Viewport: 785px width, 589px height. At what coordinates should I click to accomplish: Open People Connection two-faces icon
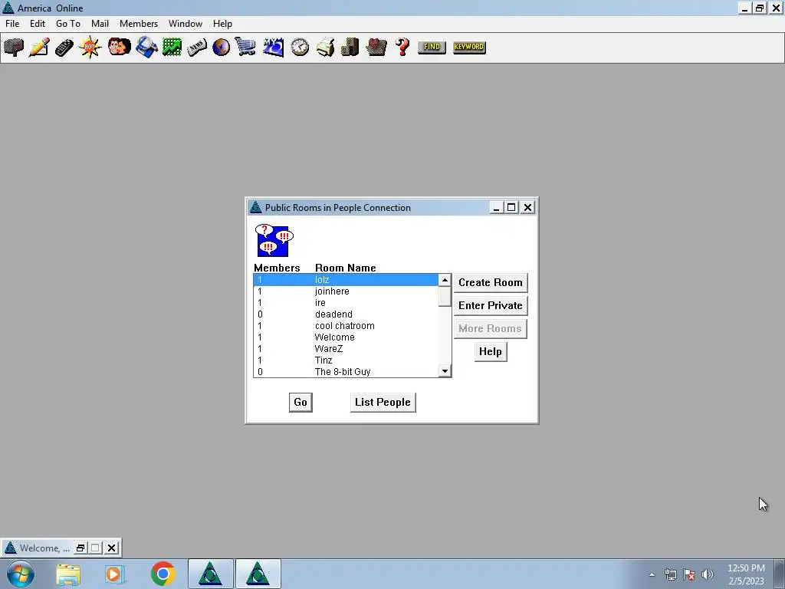119,47
